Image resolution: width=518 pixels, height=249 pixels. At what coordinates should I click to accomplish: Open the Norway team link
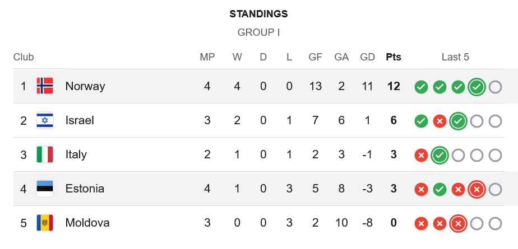85,86
